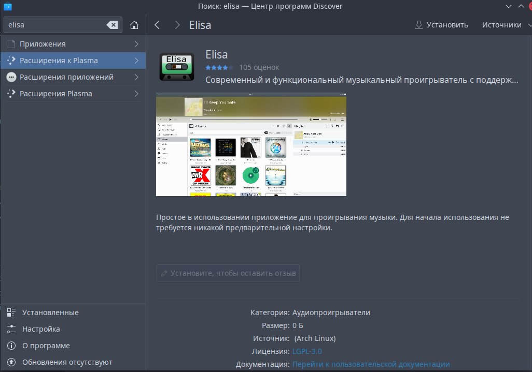The image size is (532, 372).
Task: Click the Размер 0 Б value
Action: tap(298, 325)
